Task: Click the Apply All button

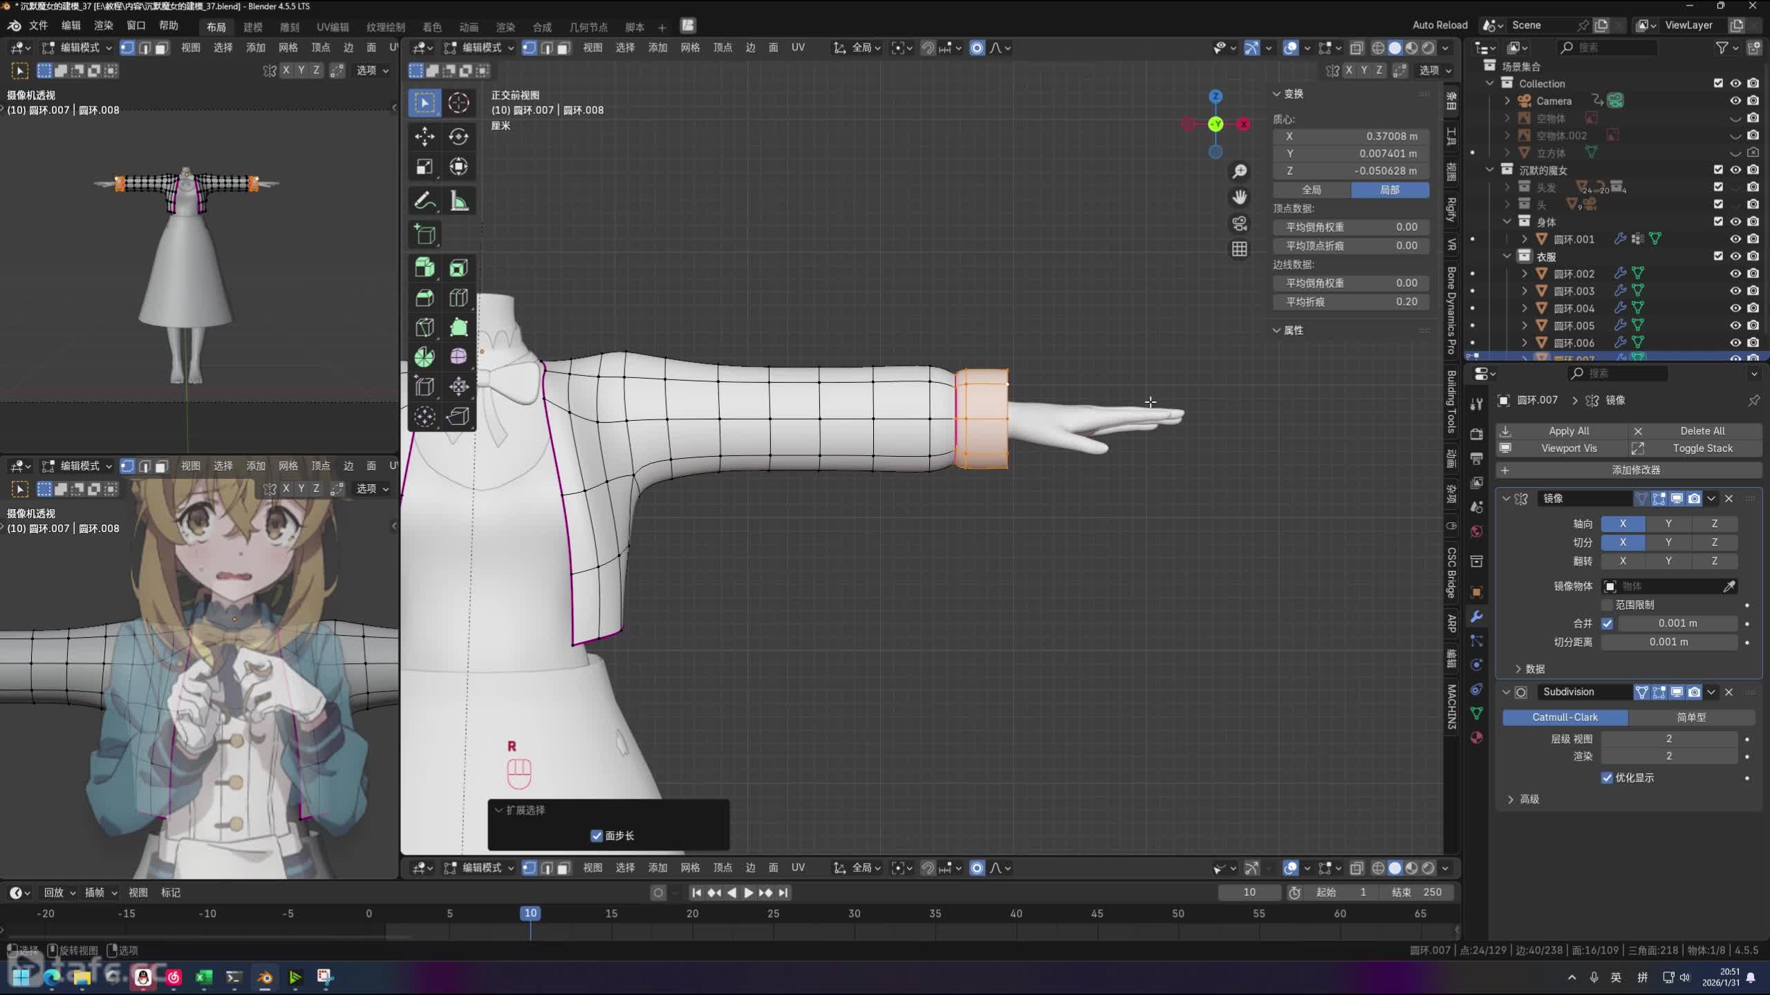Action: tap(1568, 430)
